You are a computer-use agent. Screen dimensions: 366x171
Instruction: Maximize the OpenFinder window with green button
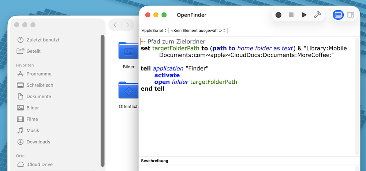point(164,15)
